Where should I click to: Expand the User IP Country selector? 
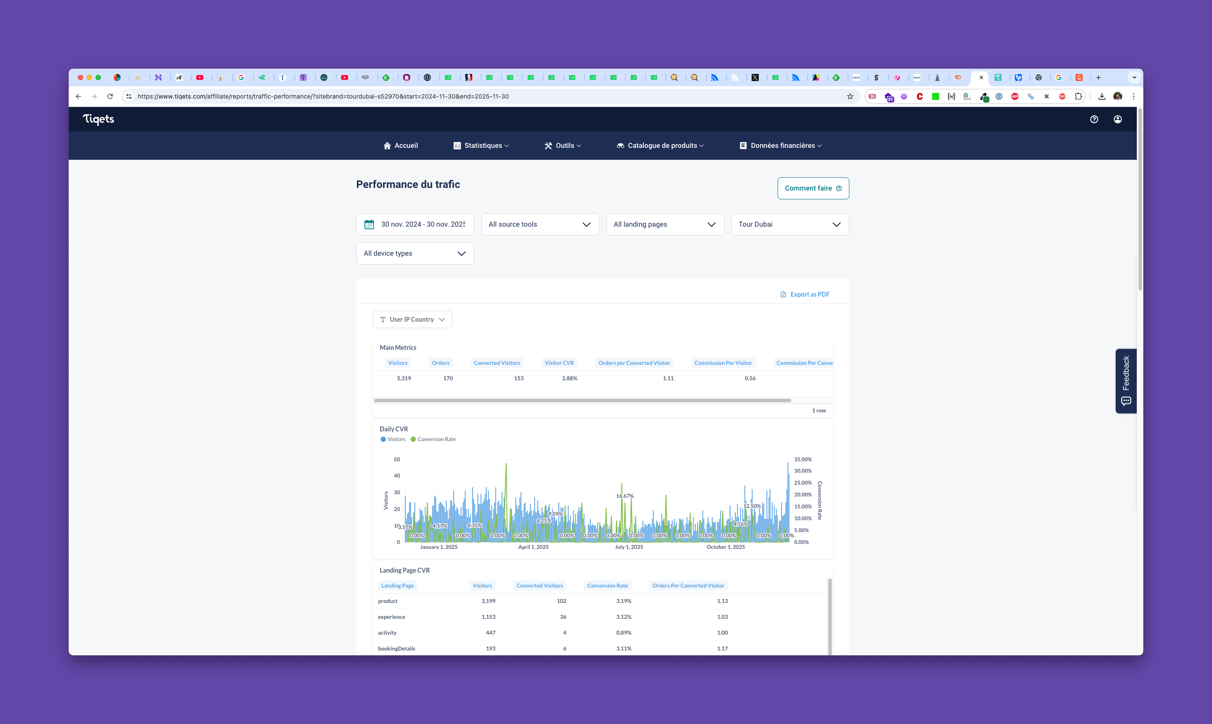pyautogui.click(x=412, y=320)
